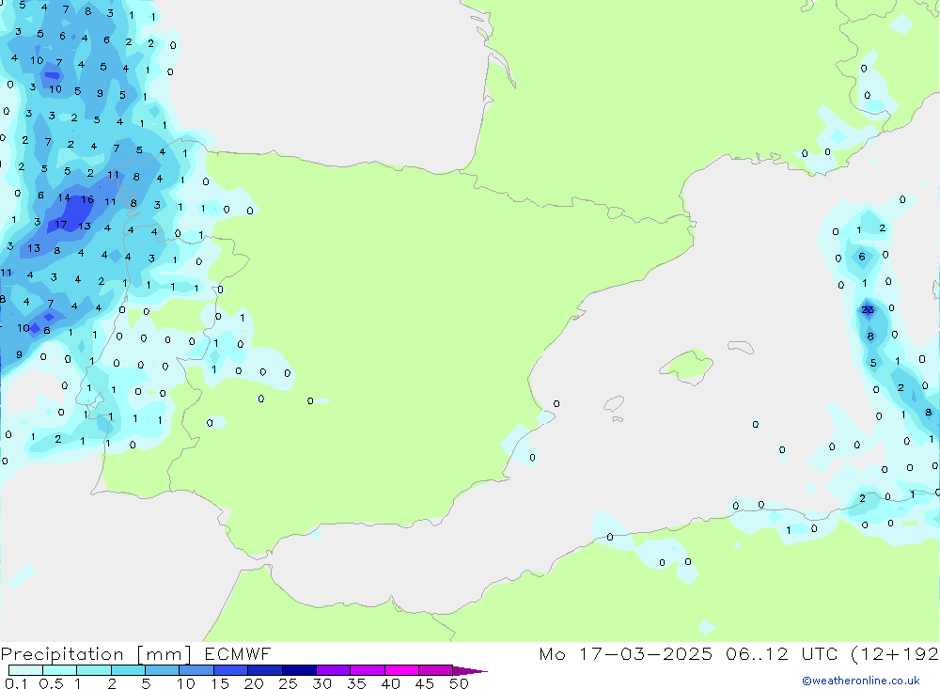The image size is (940, 689).
Task: Select the 0.1–0.5 mm lightest legend swatch
Action: coord(25,671)
